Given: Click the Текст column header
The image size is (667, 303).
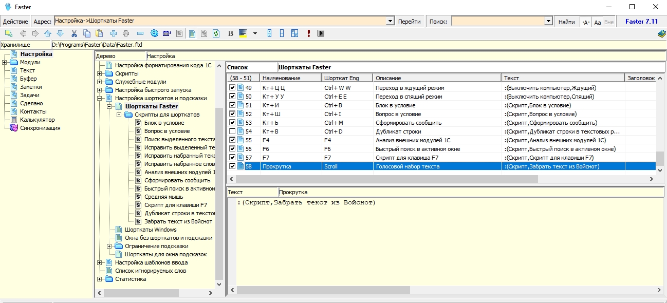Looking at the screenshot, I should coord(563,78).
